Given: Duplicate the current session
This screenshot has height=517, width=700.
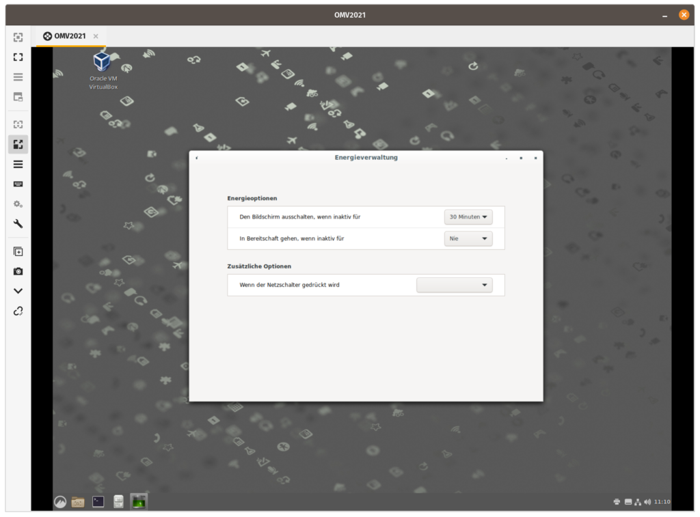Looking at the screenshot, I should coord(18,251).
